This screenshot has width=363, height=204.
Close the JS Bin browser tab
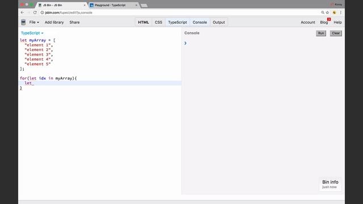tap(85, 5)
